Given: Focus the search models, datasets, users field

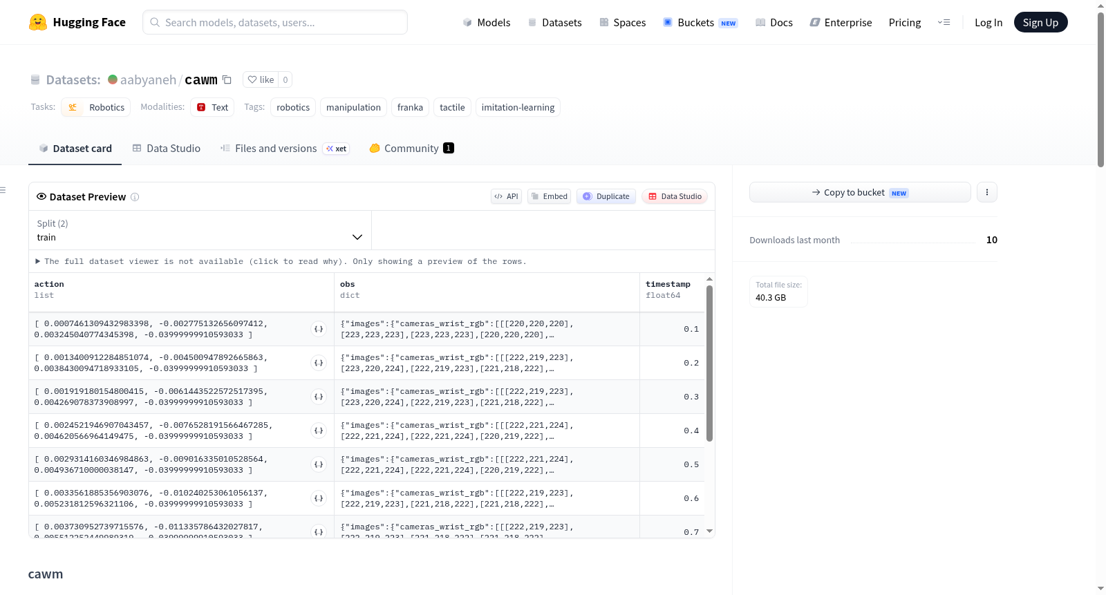Looking at the screenshot, I should click(275, 22).
